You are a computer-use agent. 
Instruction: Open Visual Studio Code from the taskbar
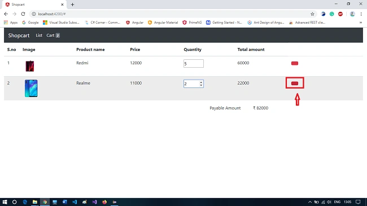coord(75,202)
